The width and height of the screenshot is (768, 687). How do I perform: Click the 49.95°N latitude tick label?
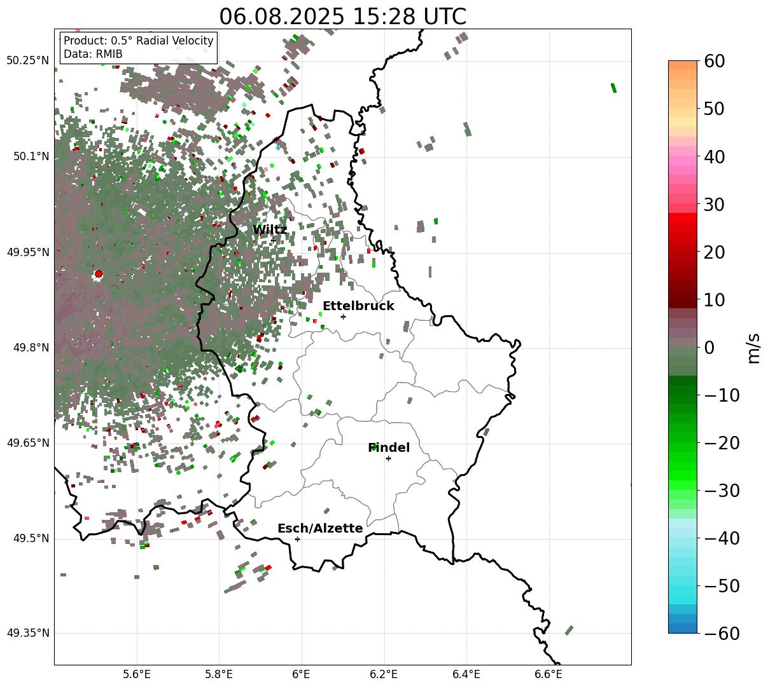coord(27,252)
